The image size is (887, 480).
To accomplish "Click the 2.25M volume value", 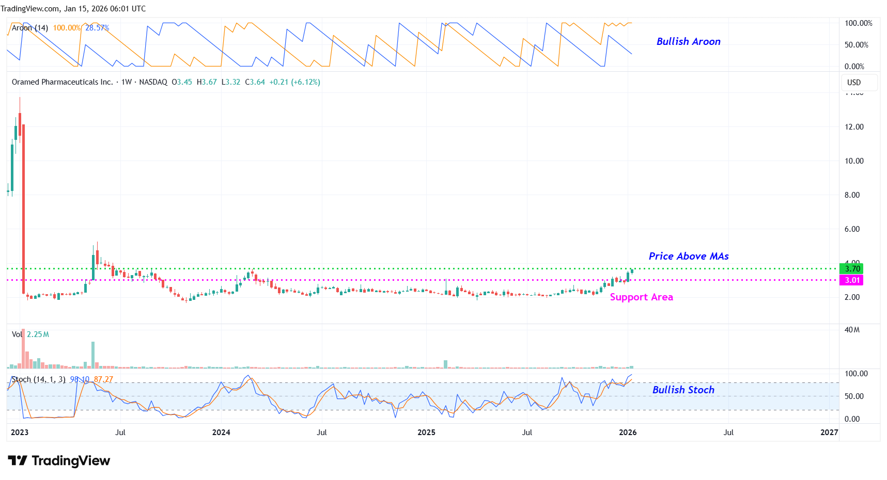I will point(38,334).
